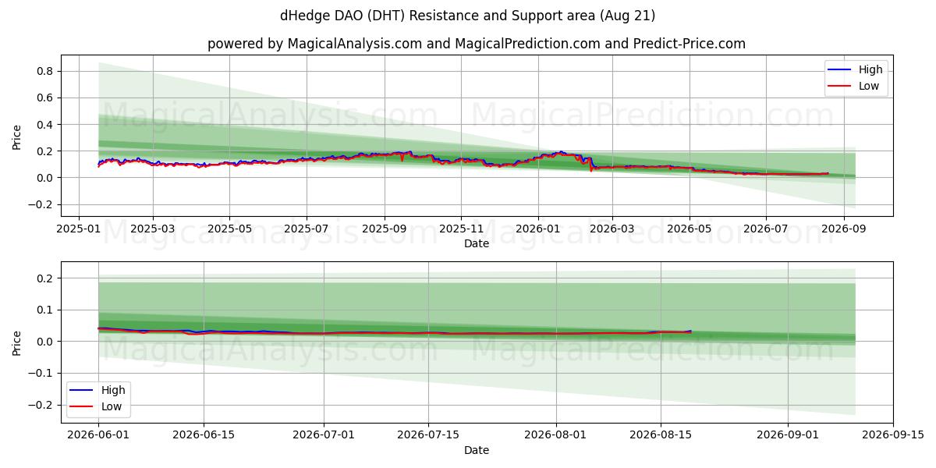Click the '0.8' price tick on the top chart
This screenshot has height=468, width=936.
44,71
